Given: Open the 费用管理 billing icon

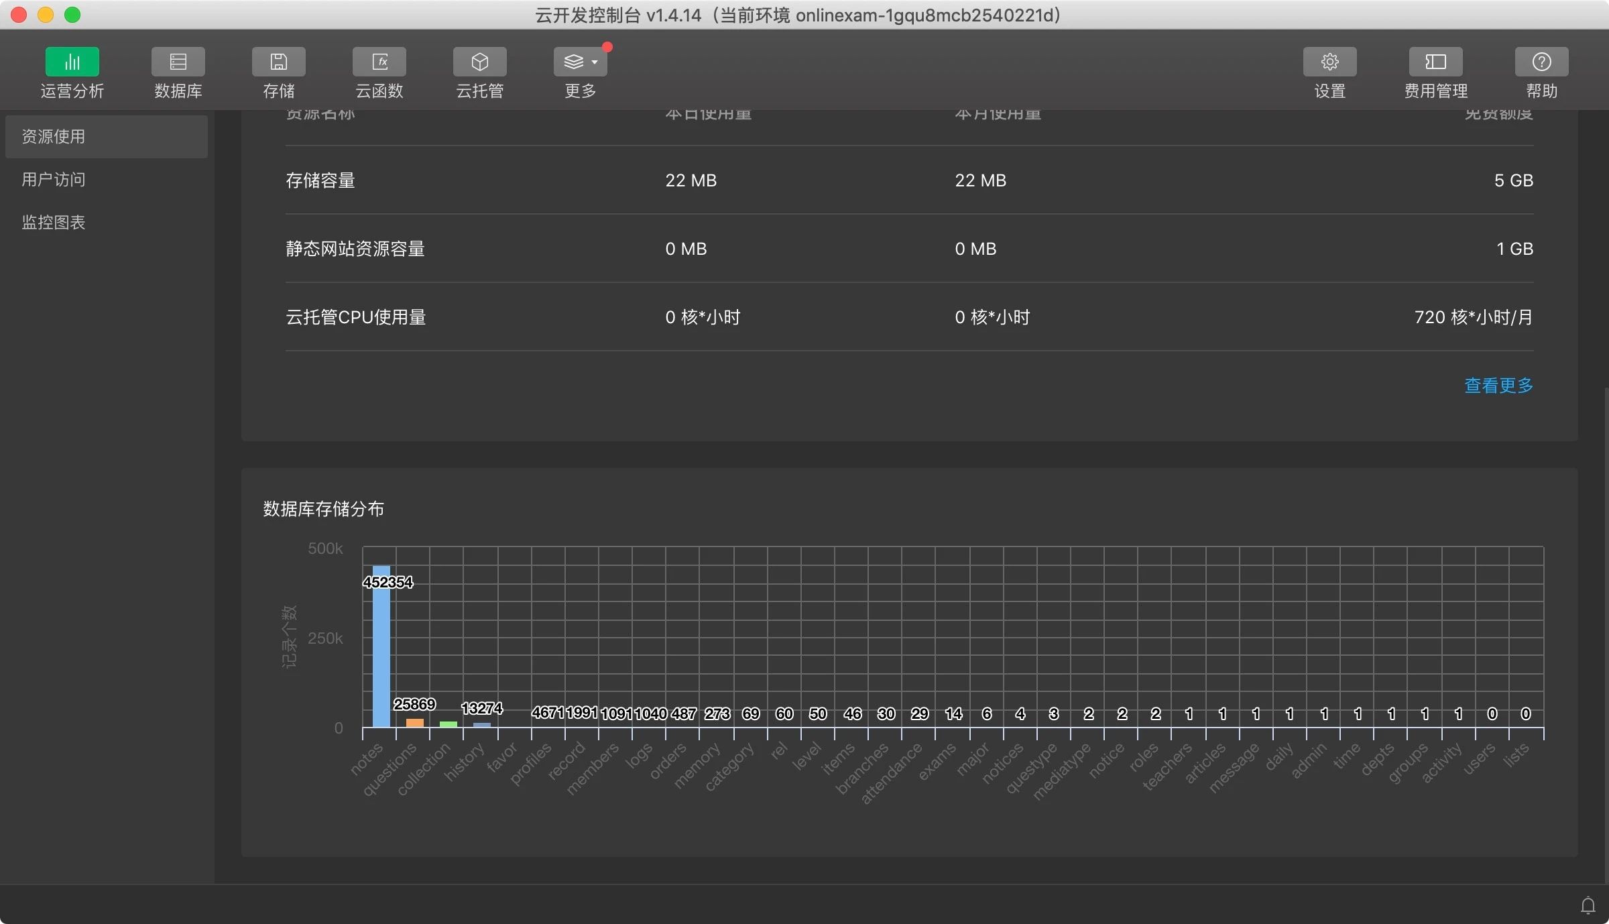Looking at the screenshot, I should point(1435,62).
